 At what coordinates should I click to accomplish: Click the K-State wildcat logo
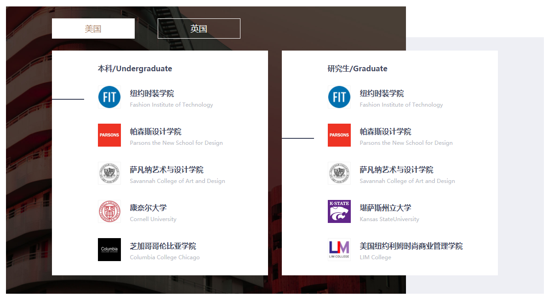point(339,211)
